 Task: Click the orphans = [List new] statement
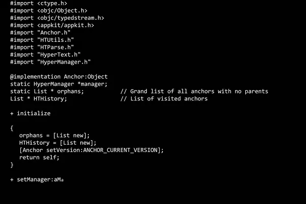coord(54,135)
